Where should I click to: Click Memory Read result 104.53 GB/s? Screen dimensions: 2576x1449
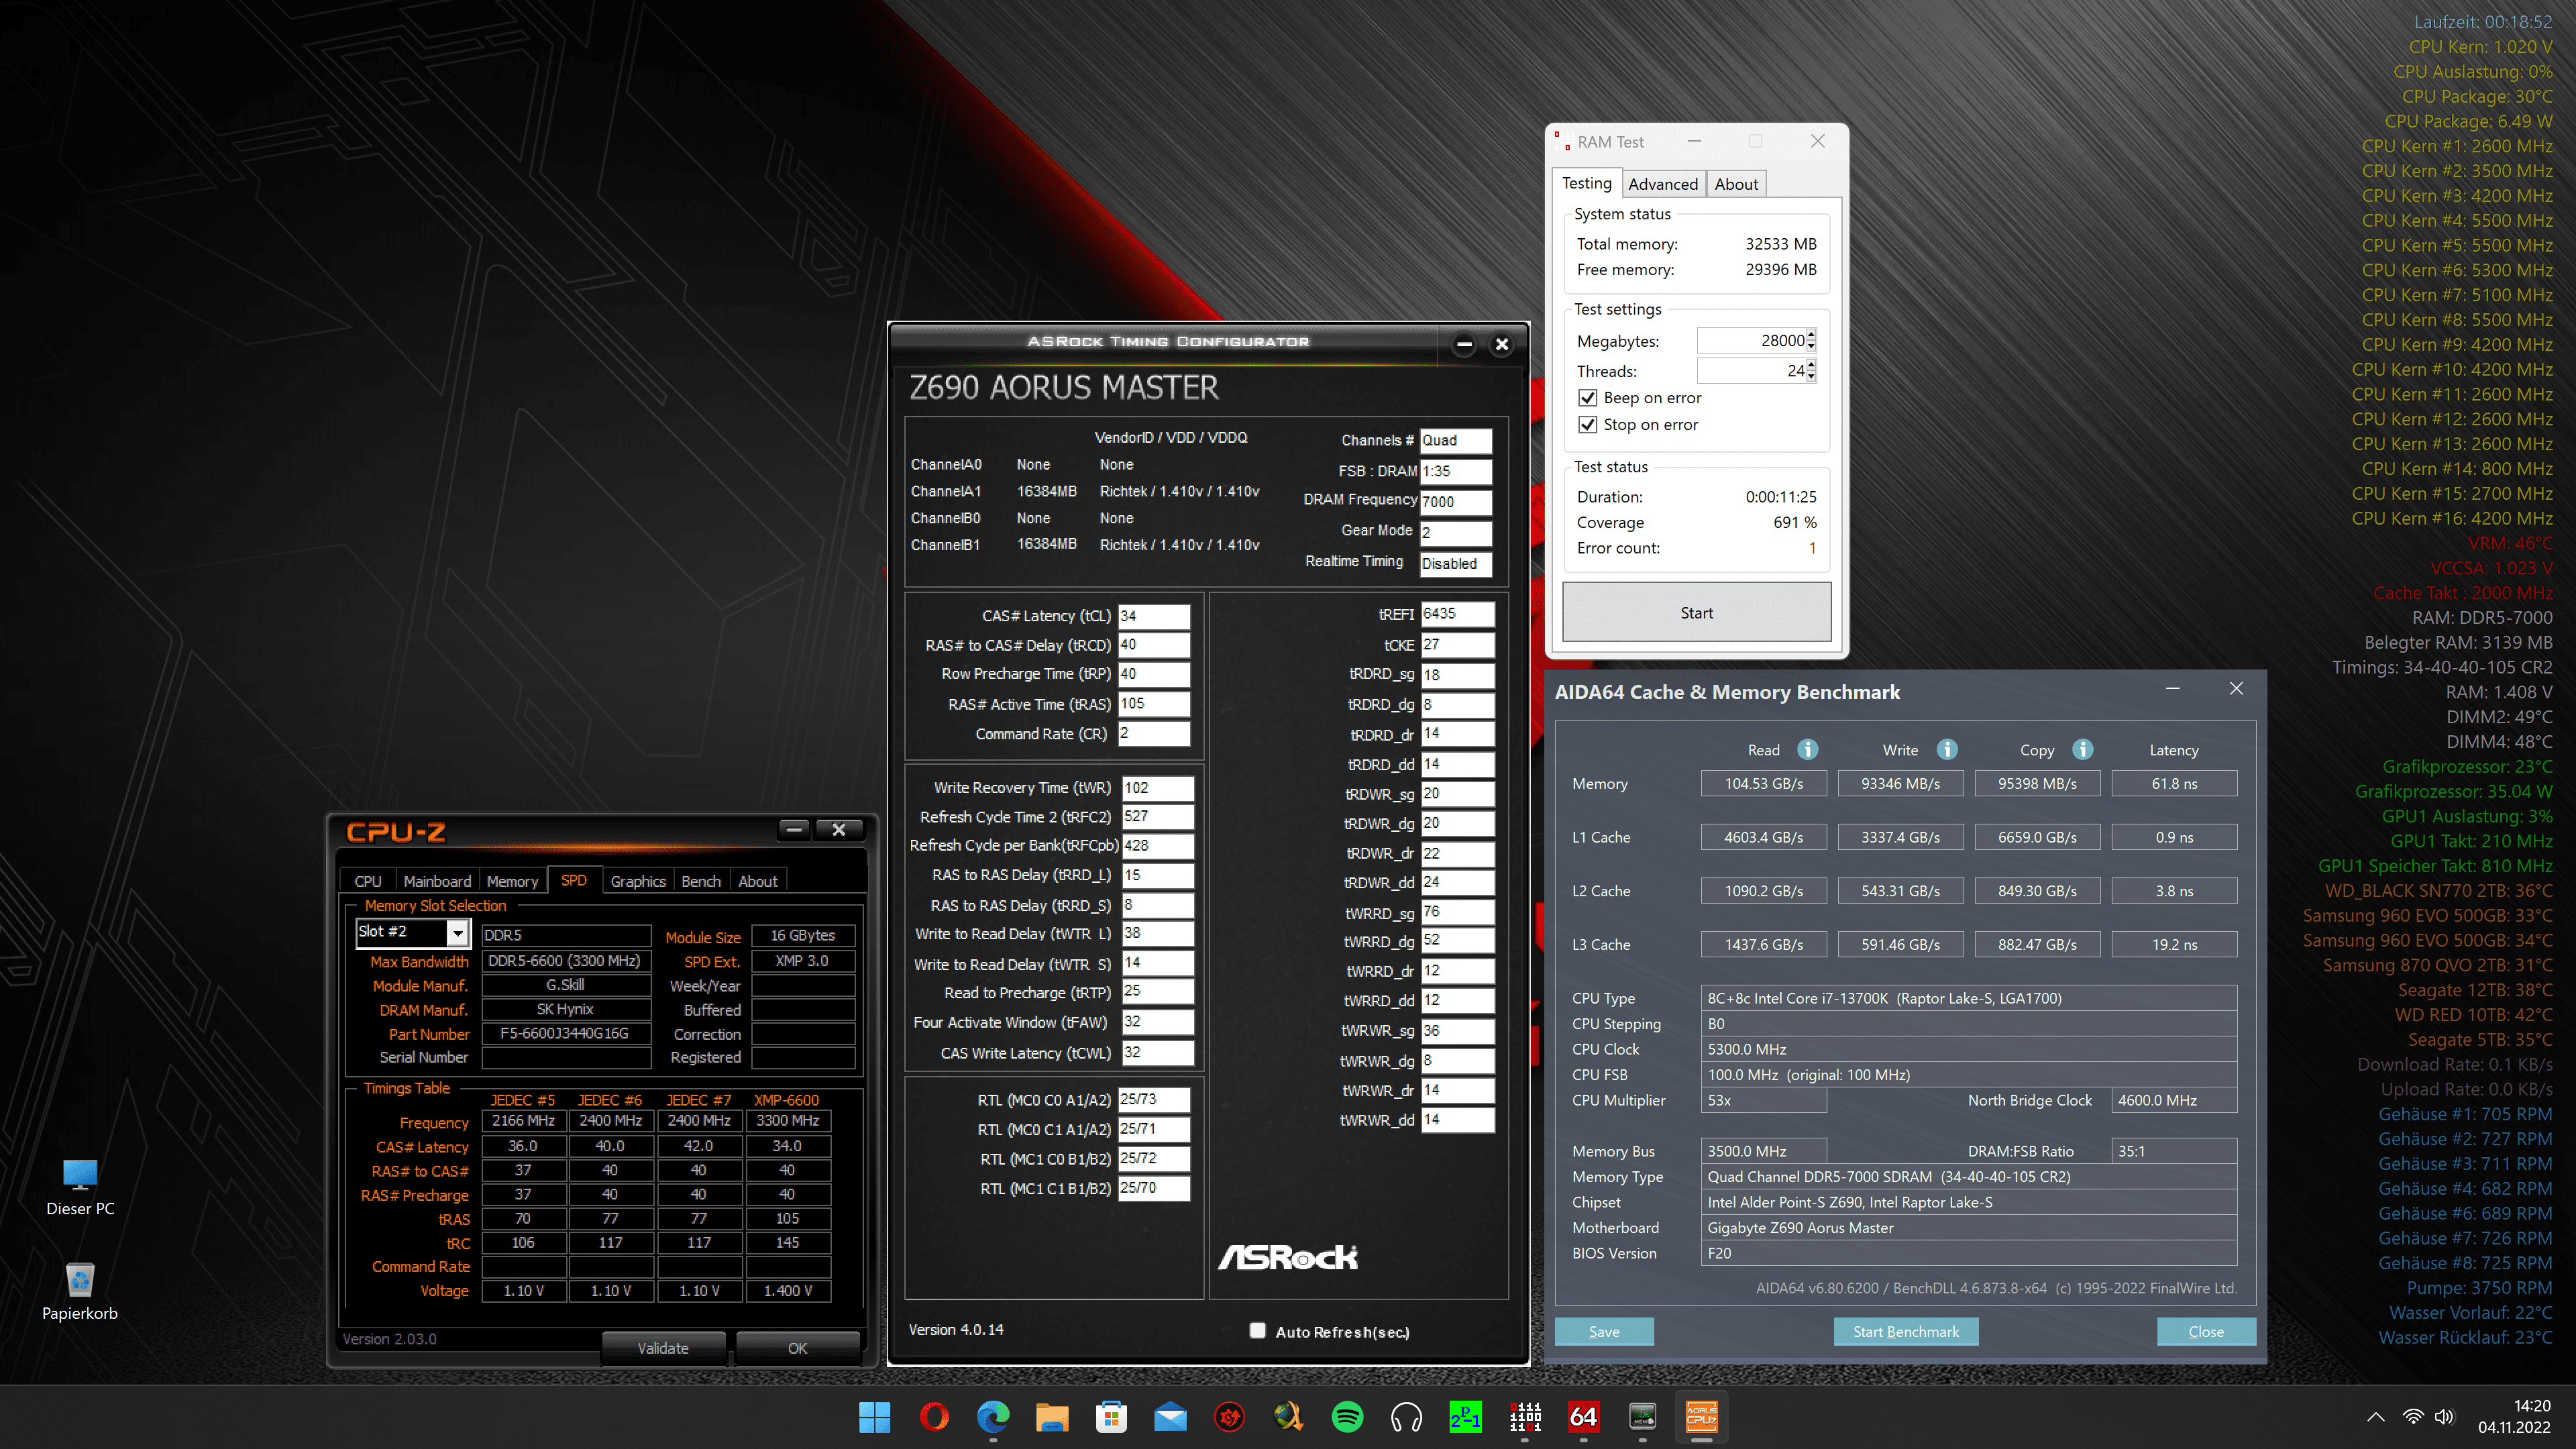[1764, 783]
